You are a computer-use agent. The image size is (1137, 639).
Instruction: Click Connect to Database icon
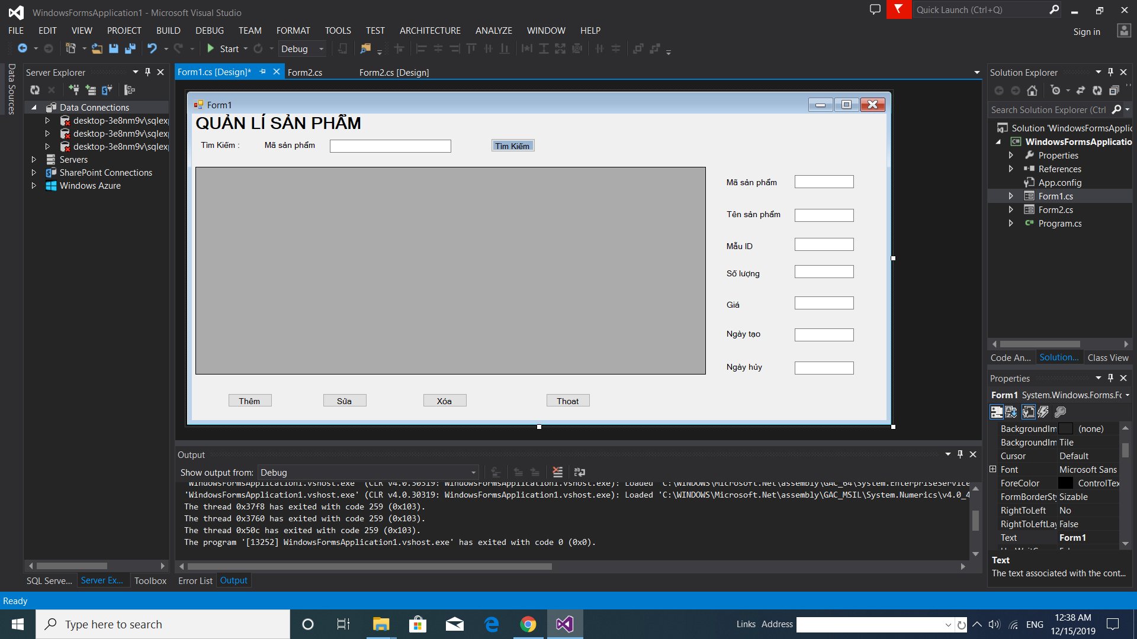tap(73, 90)
